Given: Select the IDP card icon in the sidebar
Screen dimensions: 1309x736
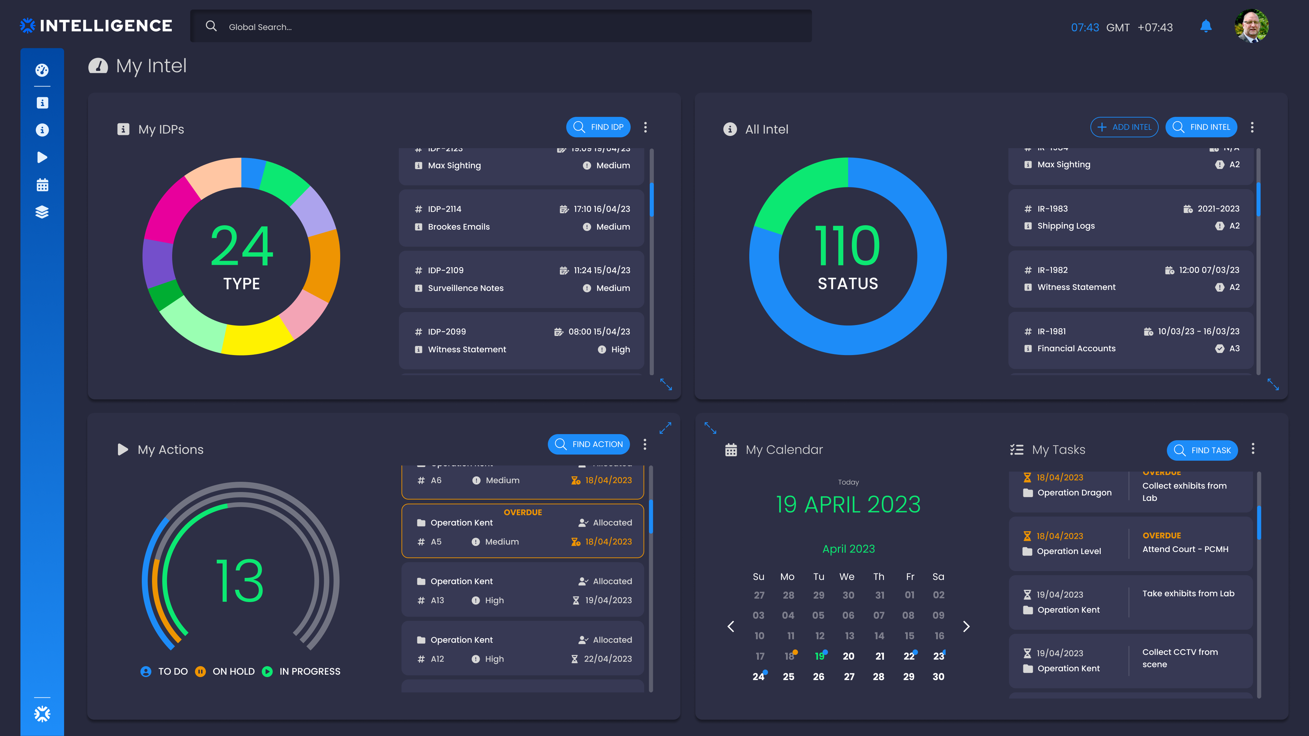Looking at the screenshot, I should pos(42,103).
